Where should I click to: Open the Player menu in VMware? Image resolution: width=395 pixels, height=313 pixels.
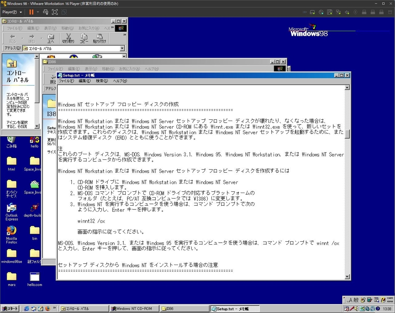tap(12, 12)
